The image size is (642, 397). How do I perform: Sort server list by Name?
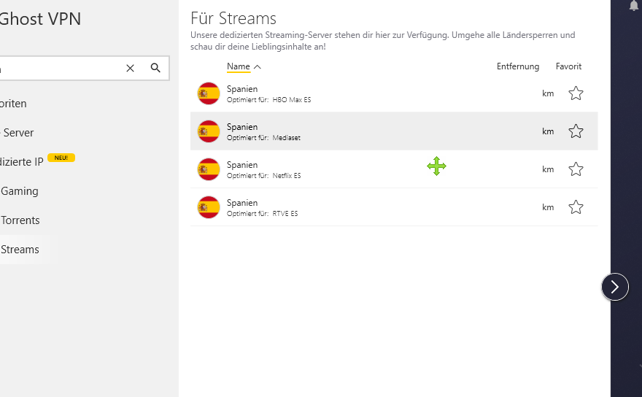click(x=239, y=66)
